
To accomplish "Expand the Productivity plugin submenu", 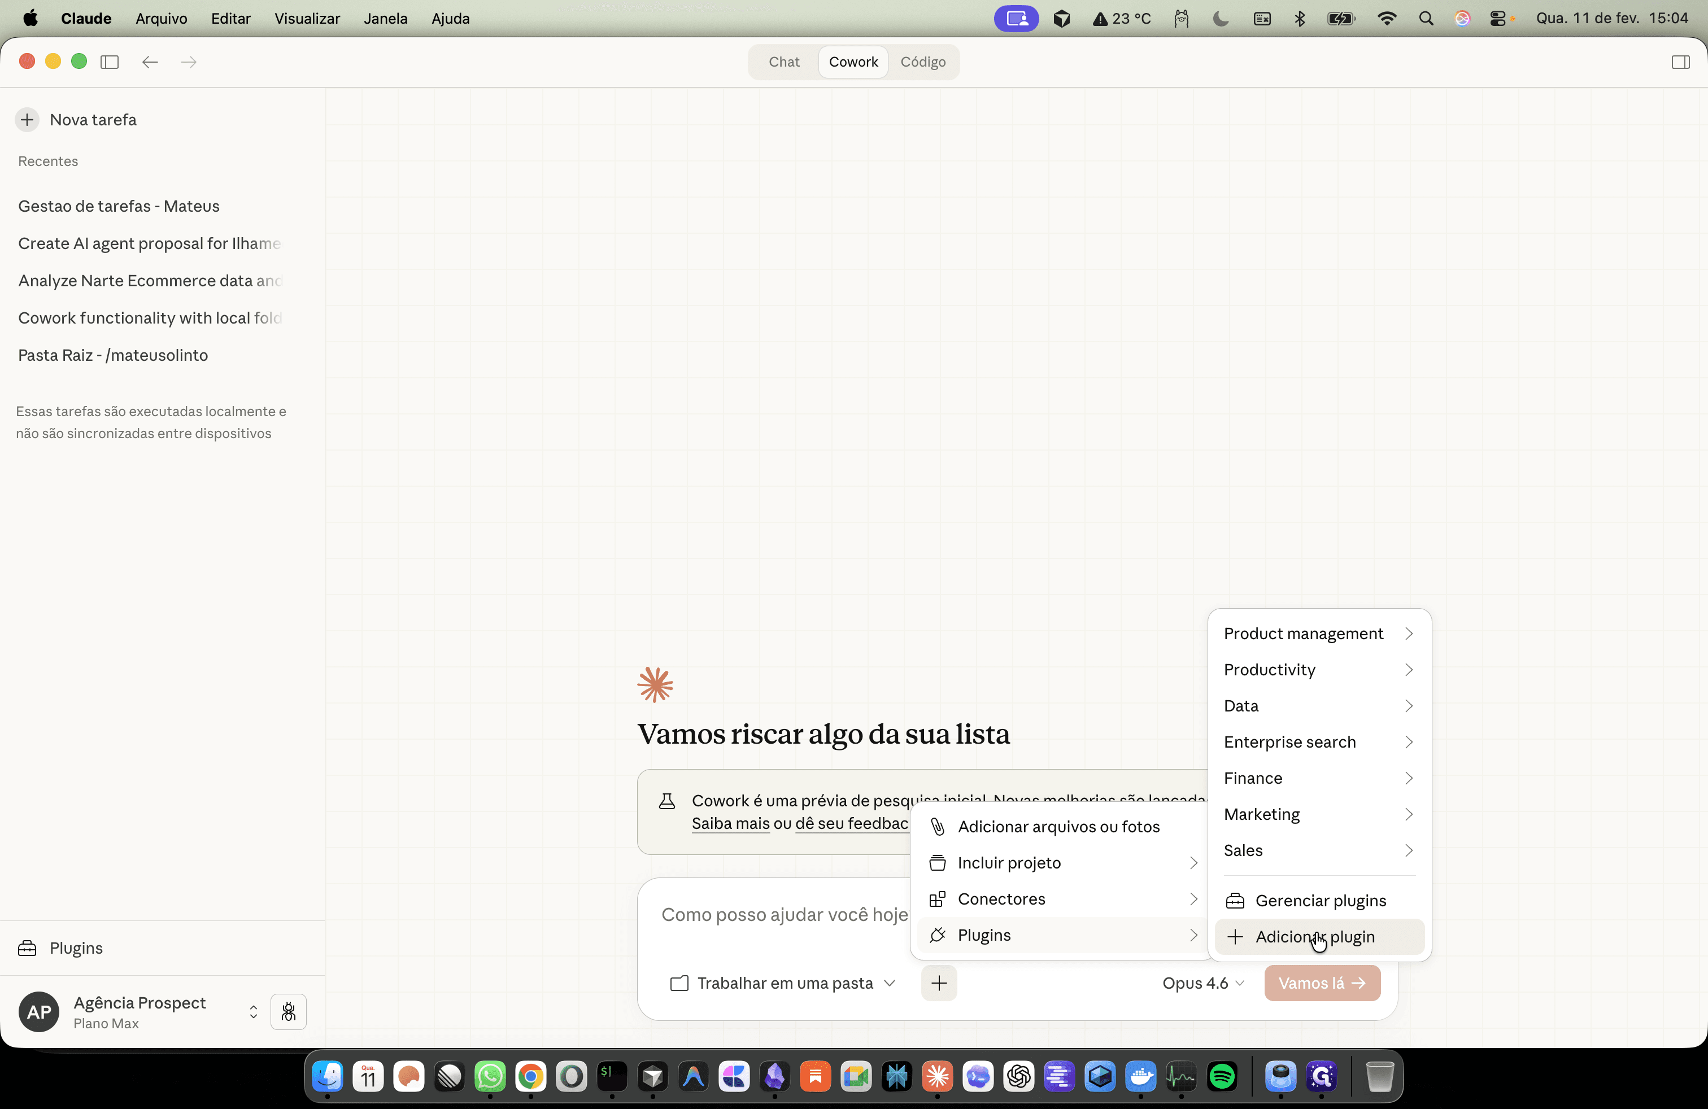I will coord(1319,669).
